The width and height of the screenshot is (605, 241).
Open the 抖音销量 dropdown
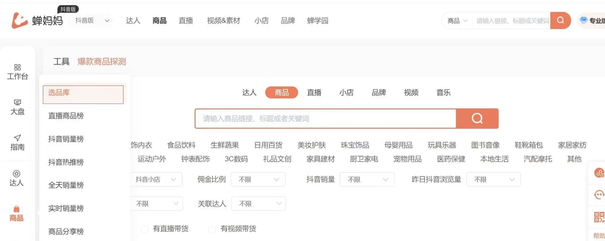(x=367, y=179)
